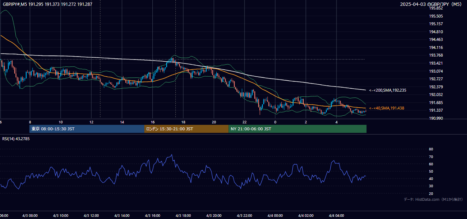Click price axis value 191.337
Screen dimensions: 467x219
coord(436,110)
